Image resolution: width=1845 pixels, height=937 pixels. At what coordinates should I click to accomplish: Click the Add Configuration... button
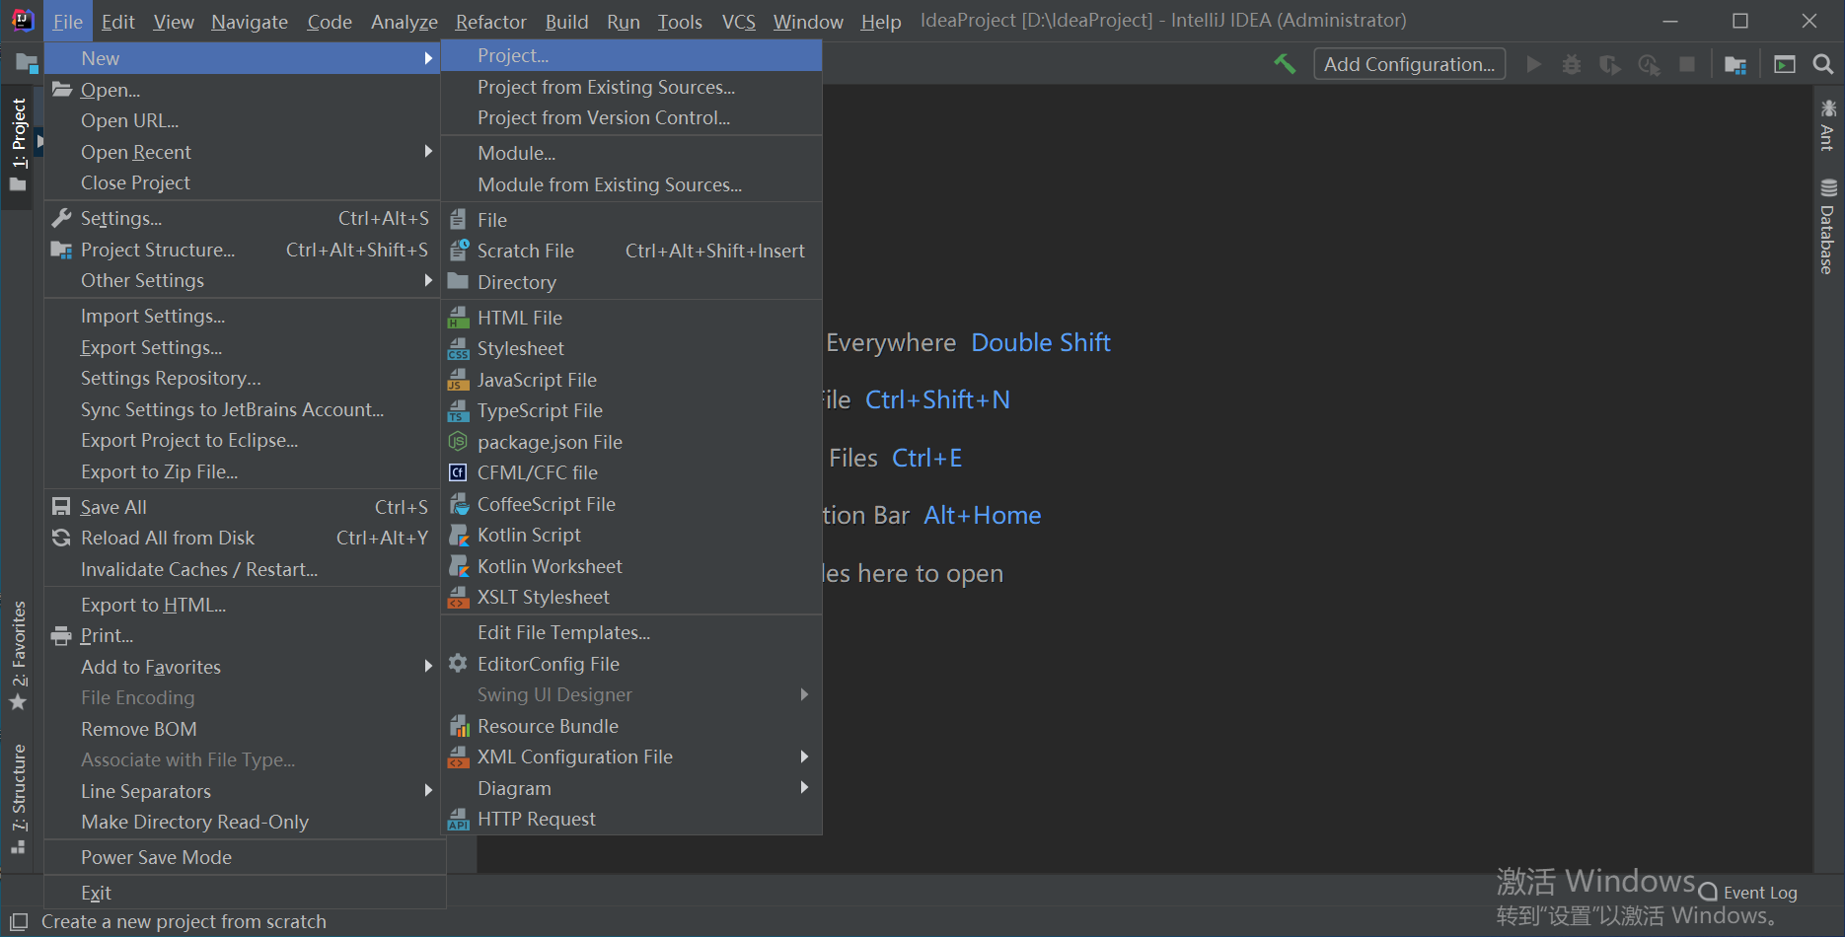click(x=1409, y=64)
